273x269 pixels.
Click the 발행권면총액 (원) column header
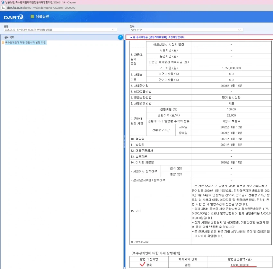pos(240,259)
